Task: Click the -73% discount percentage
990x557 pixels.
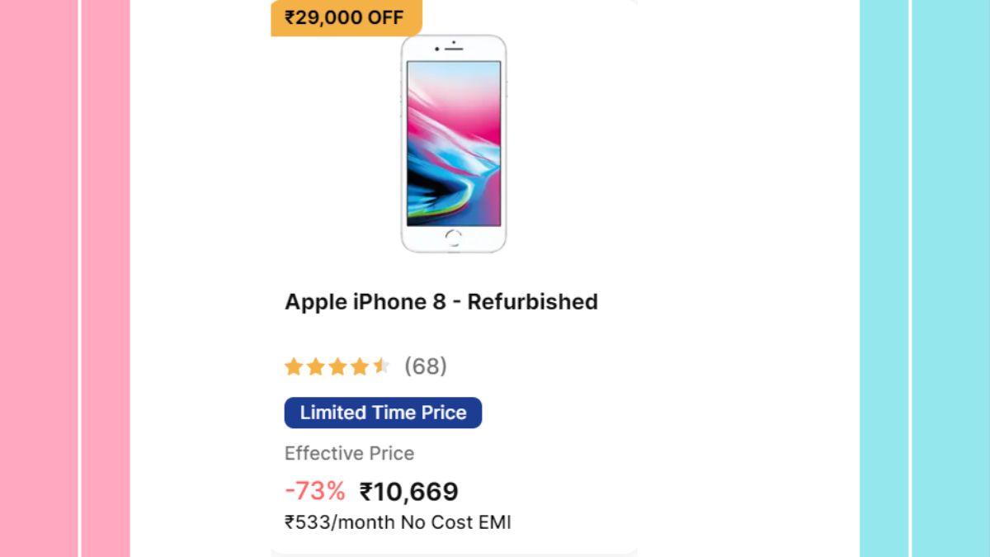Action: click(x=314, y=492)
